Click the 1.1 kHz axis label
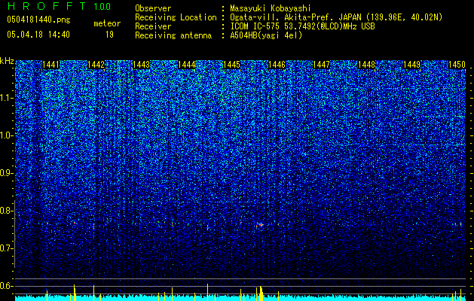 (x=7, y=98)
